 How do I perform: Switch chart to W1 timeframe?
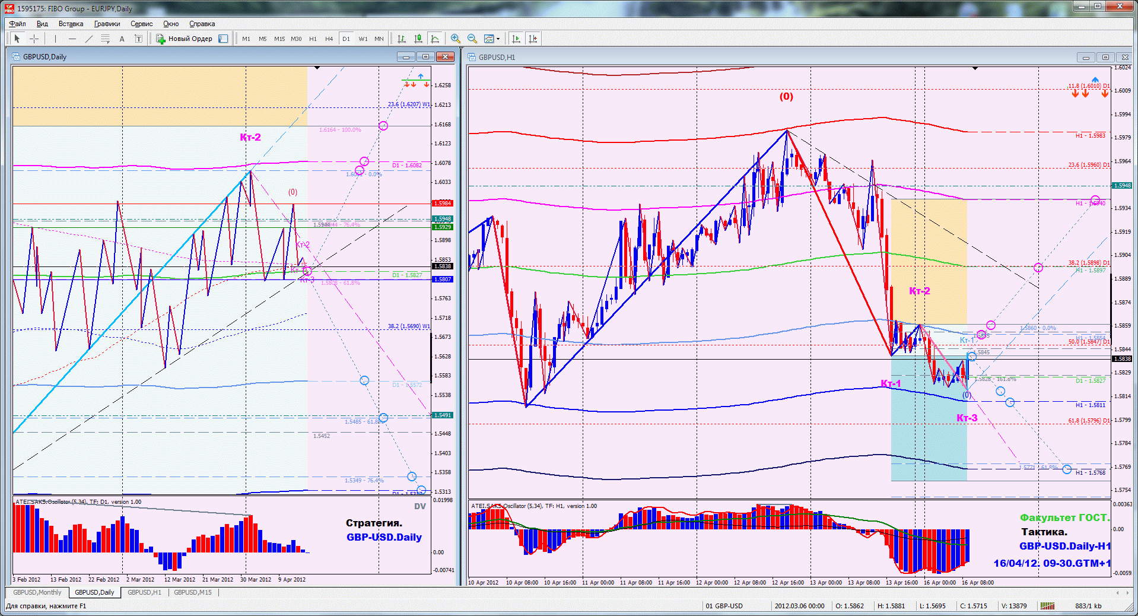coord(363,39)
